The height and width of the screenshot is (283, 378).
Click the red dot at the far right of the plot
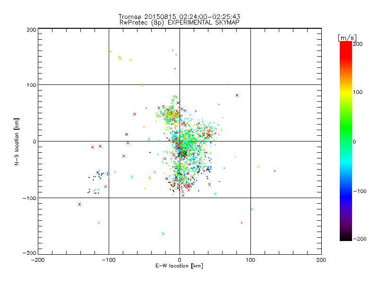coord(275,171)
